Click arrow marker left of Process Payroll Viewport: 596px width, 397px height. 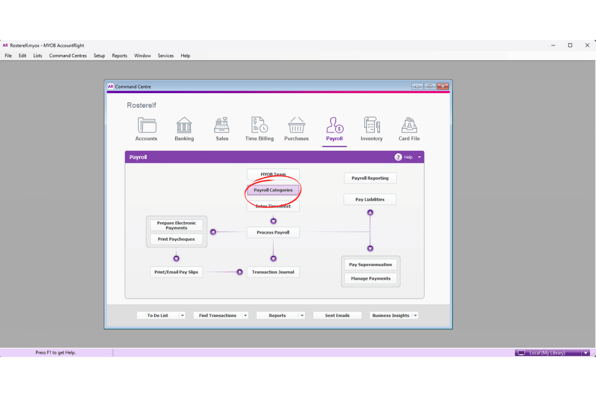coord(213,232)
